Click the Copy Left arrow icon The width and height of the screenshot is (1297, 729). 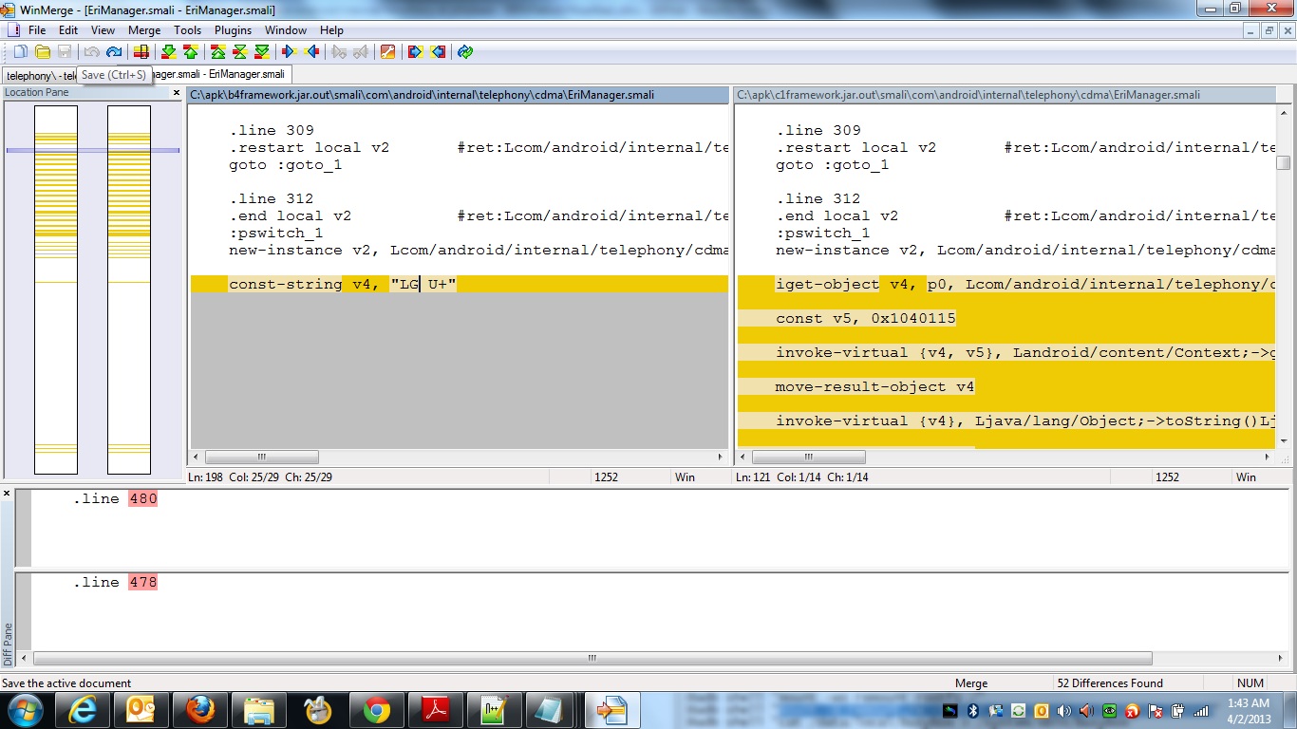pyautogui.click(x=310, y=52)
